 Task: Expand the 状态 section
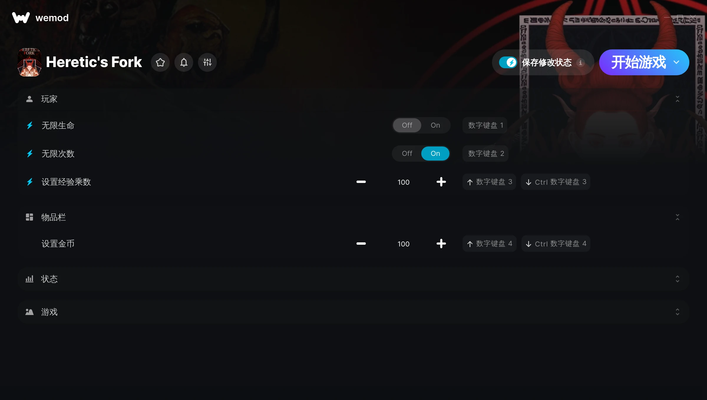coord(678,279)
